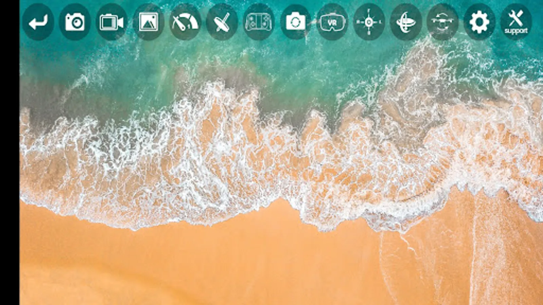Tap the back arrow icon
The width and height of the screenshot is (543, 305).
pos(38,22)
